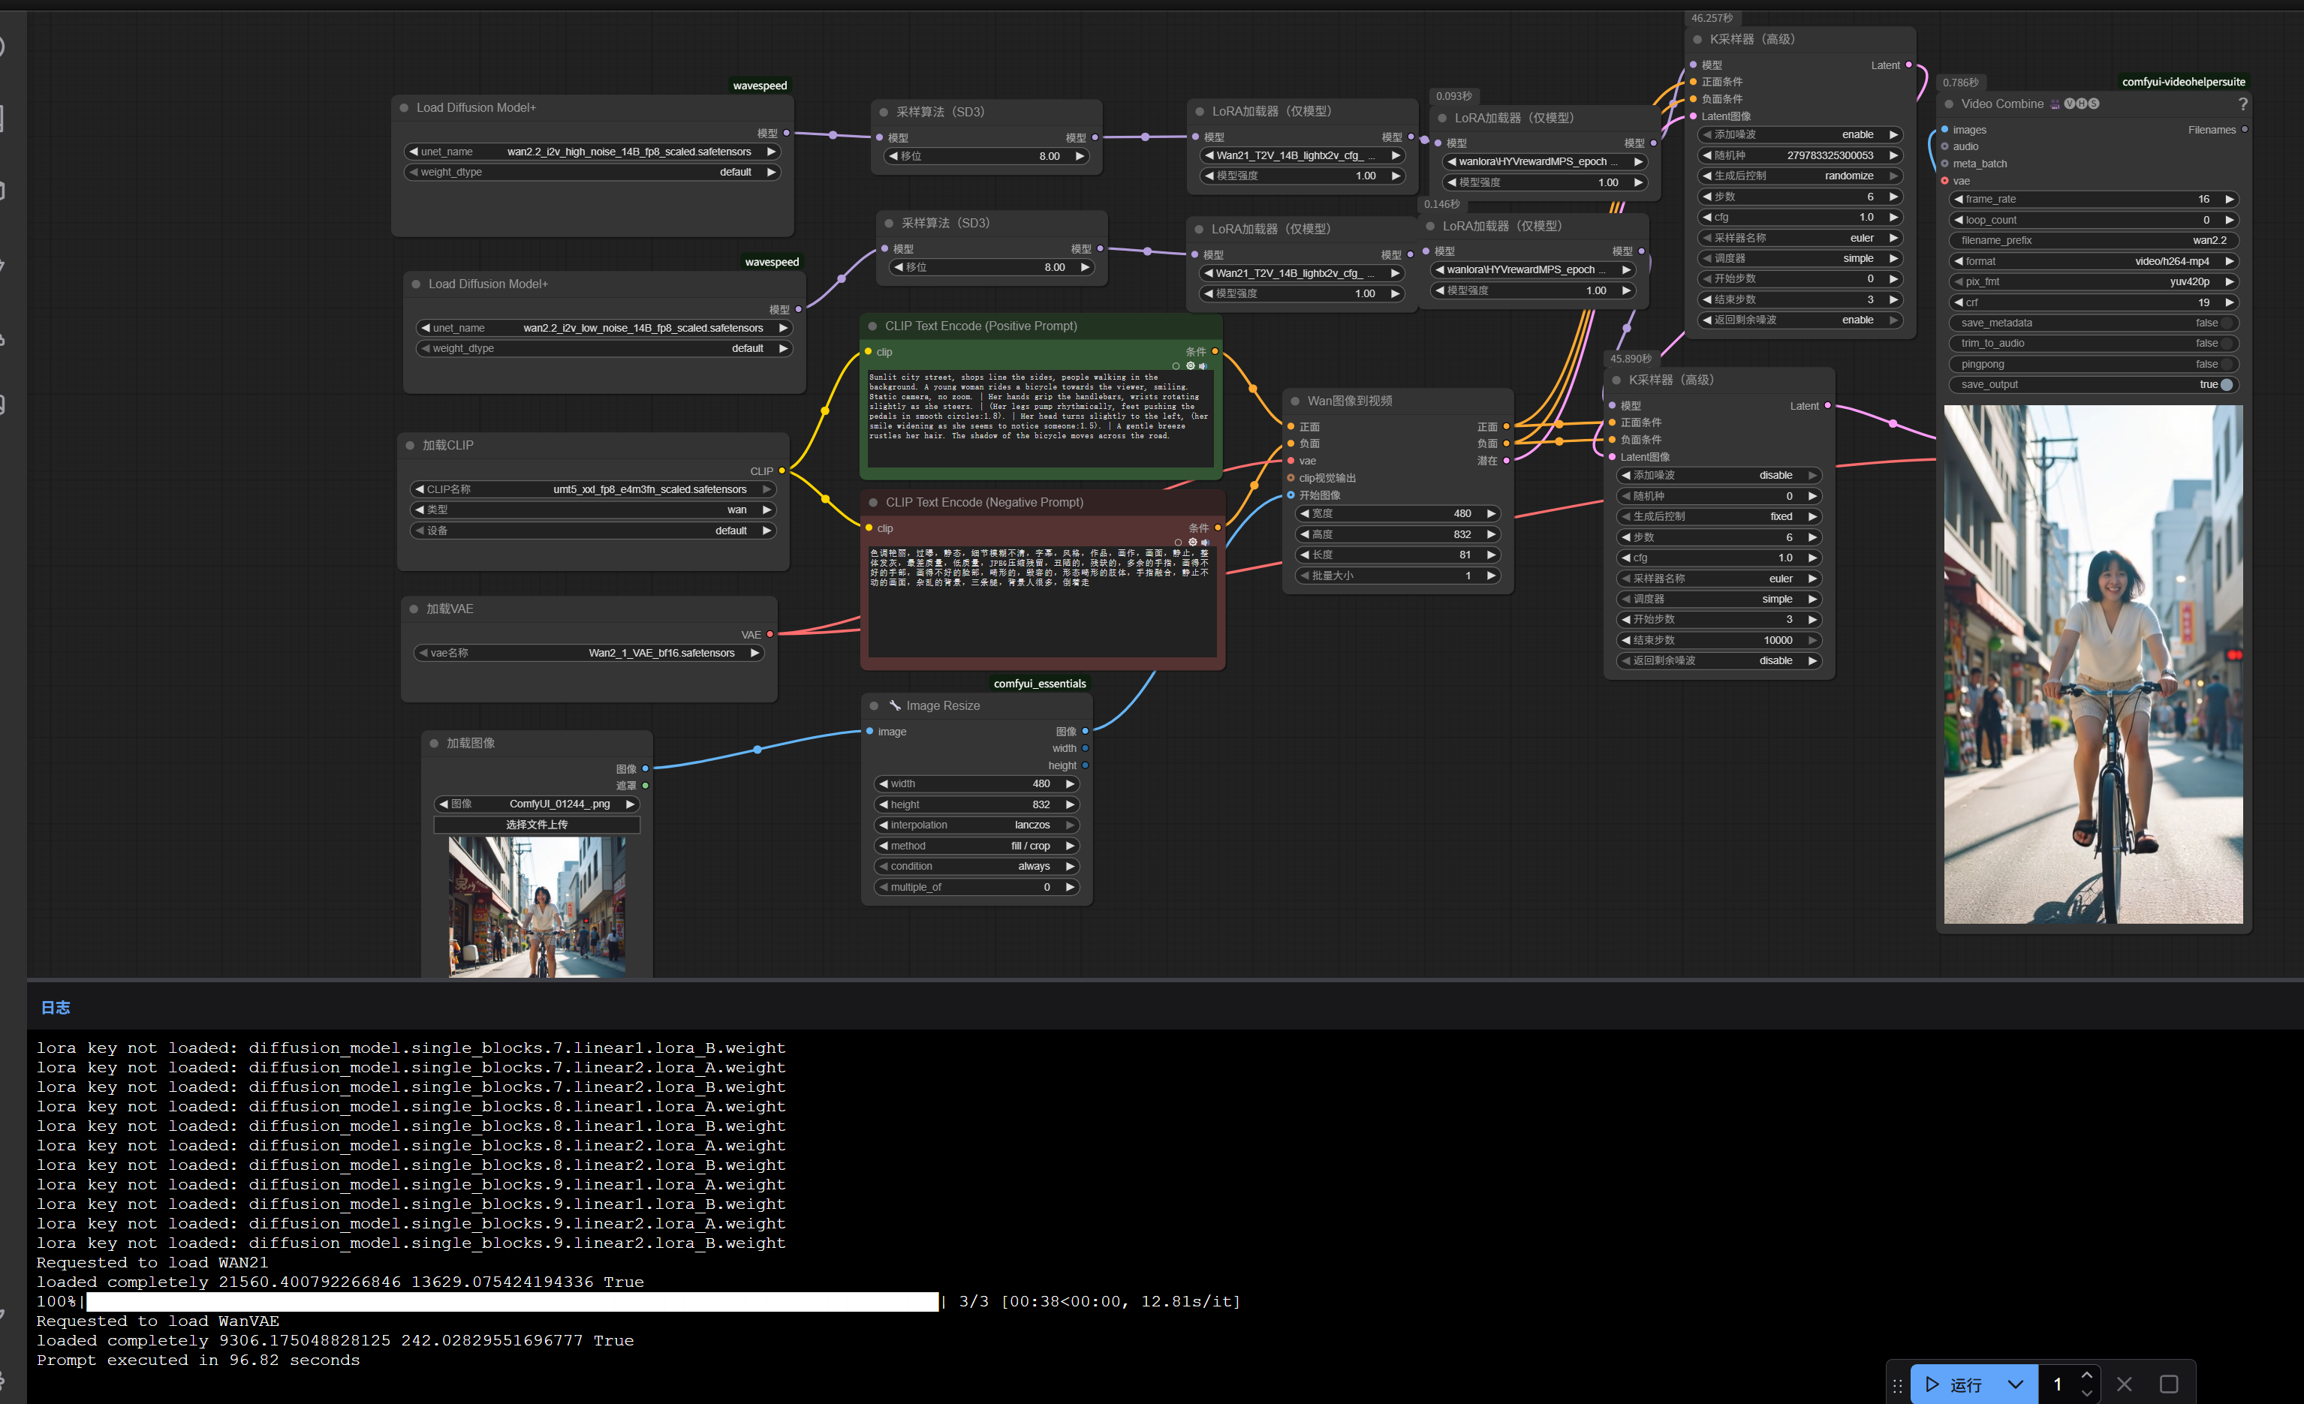Click the loaded bicycle image thumbnail

pyautogui.click(x=537, y=906)
